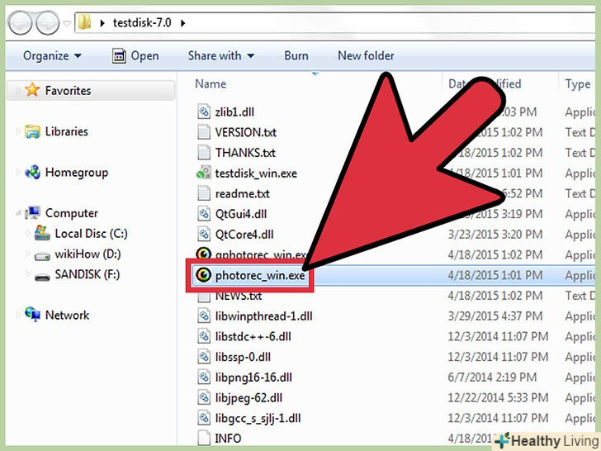
Task: Select the zlib1.dll file
Action: 234,112
